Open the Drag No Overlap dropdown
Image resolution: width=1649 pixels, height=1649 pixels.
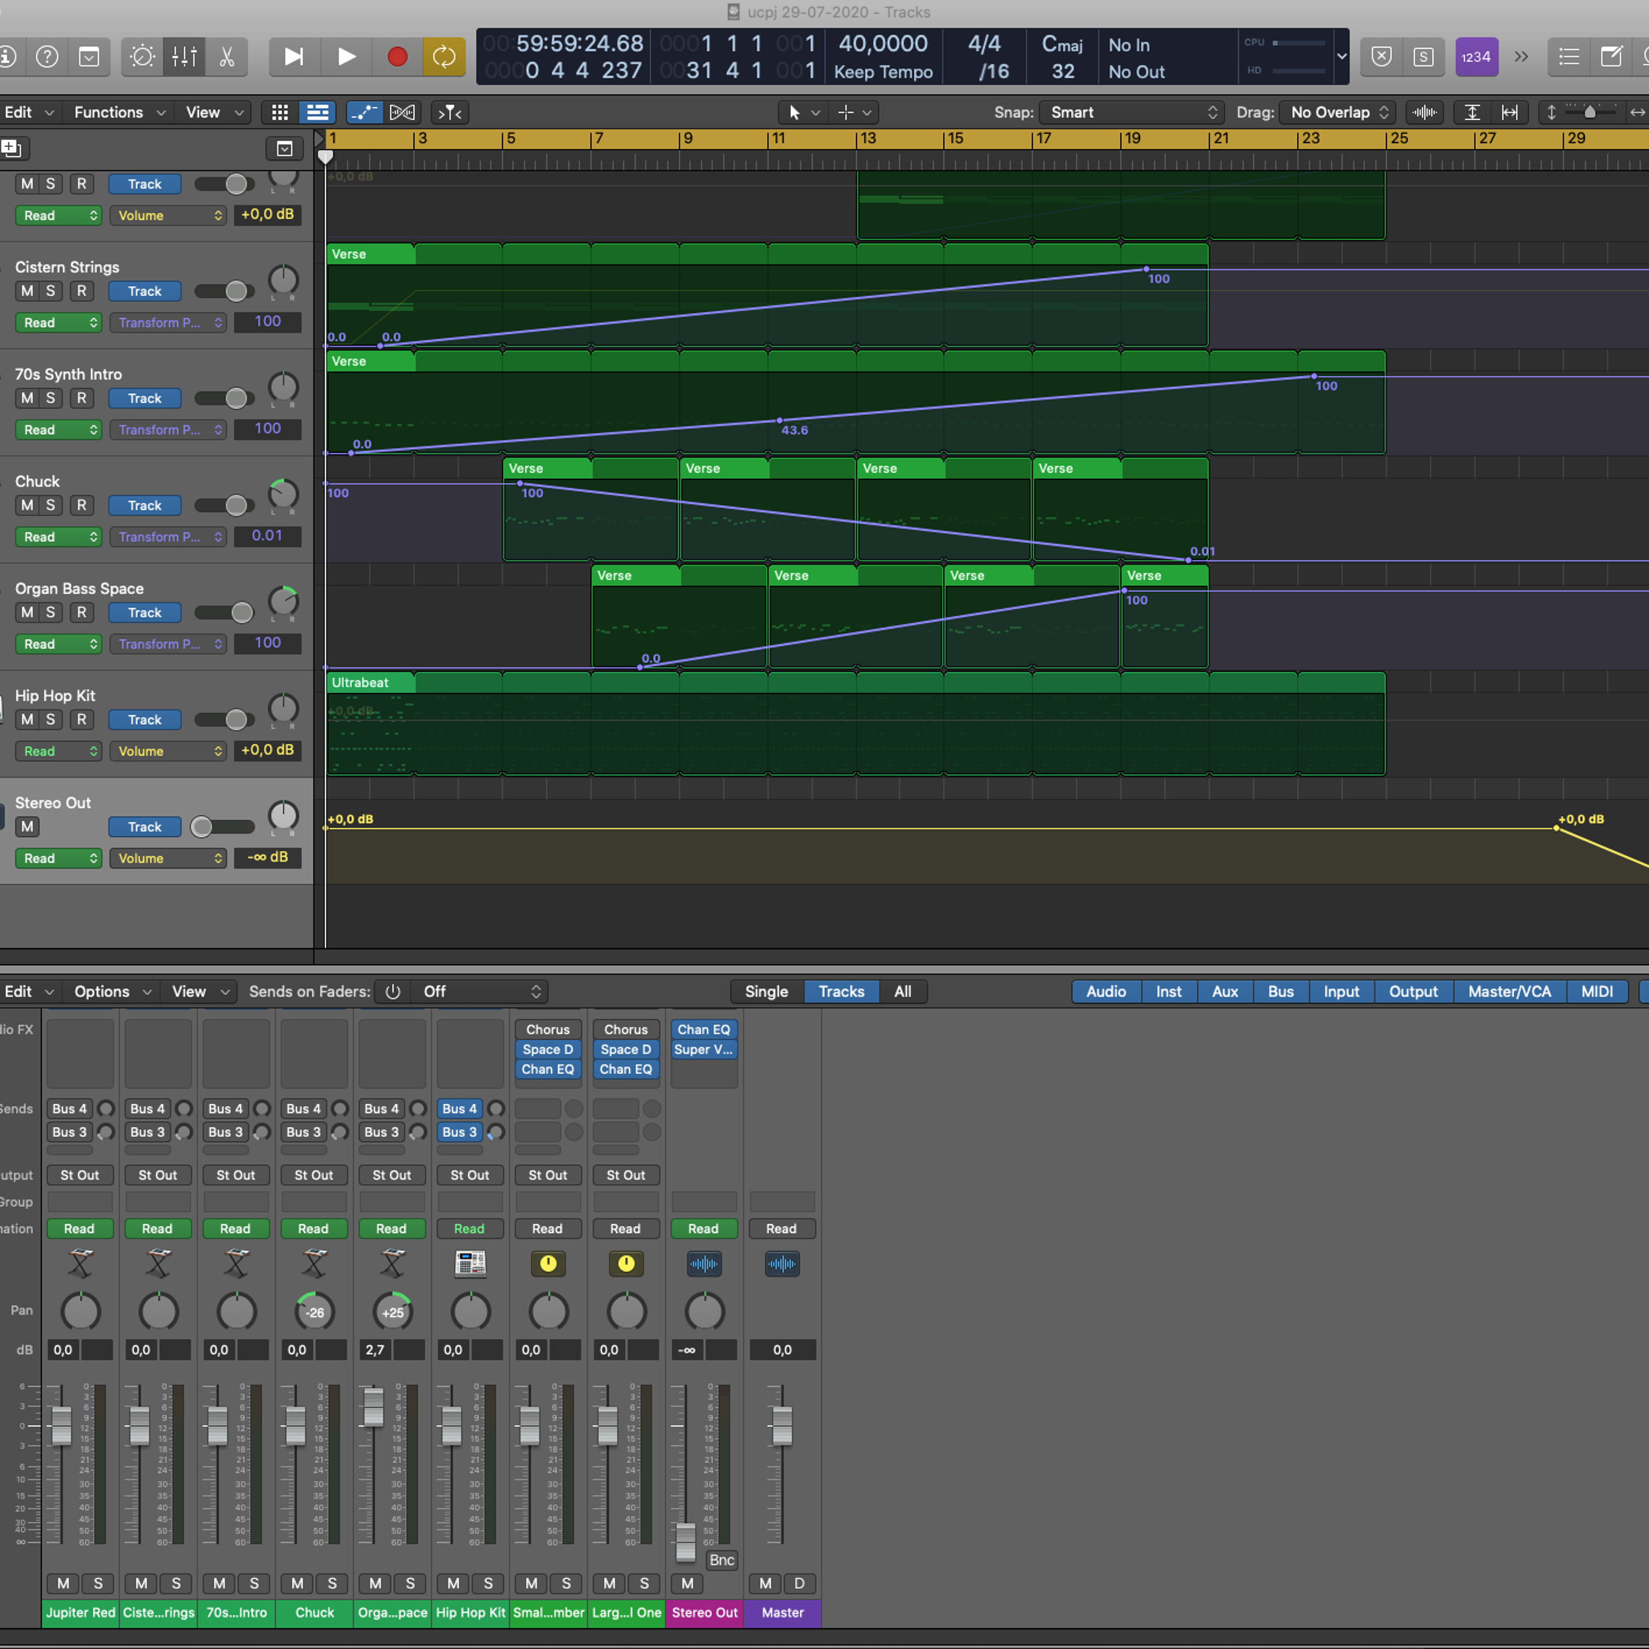1337,113
